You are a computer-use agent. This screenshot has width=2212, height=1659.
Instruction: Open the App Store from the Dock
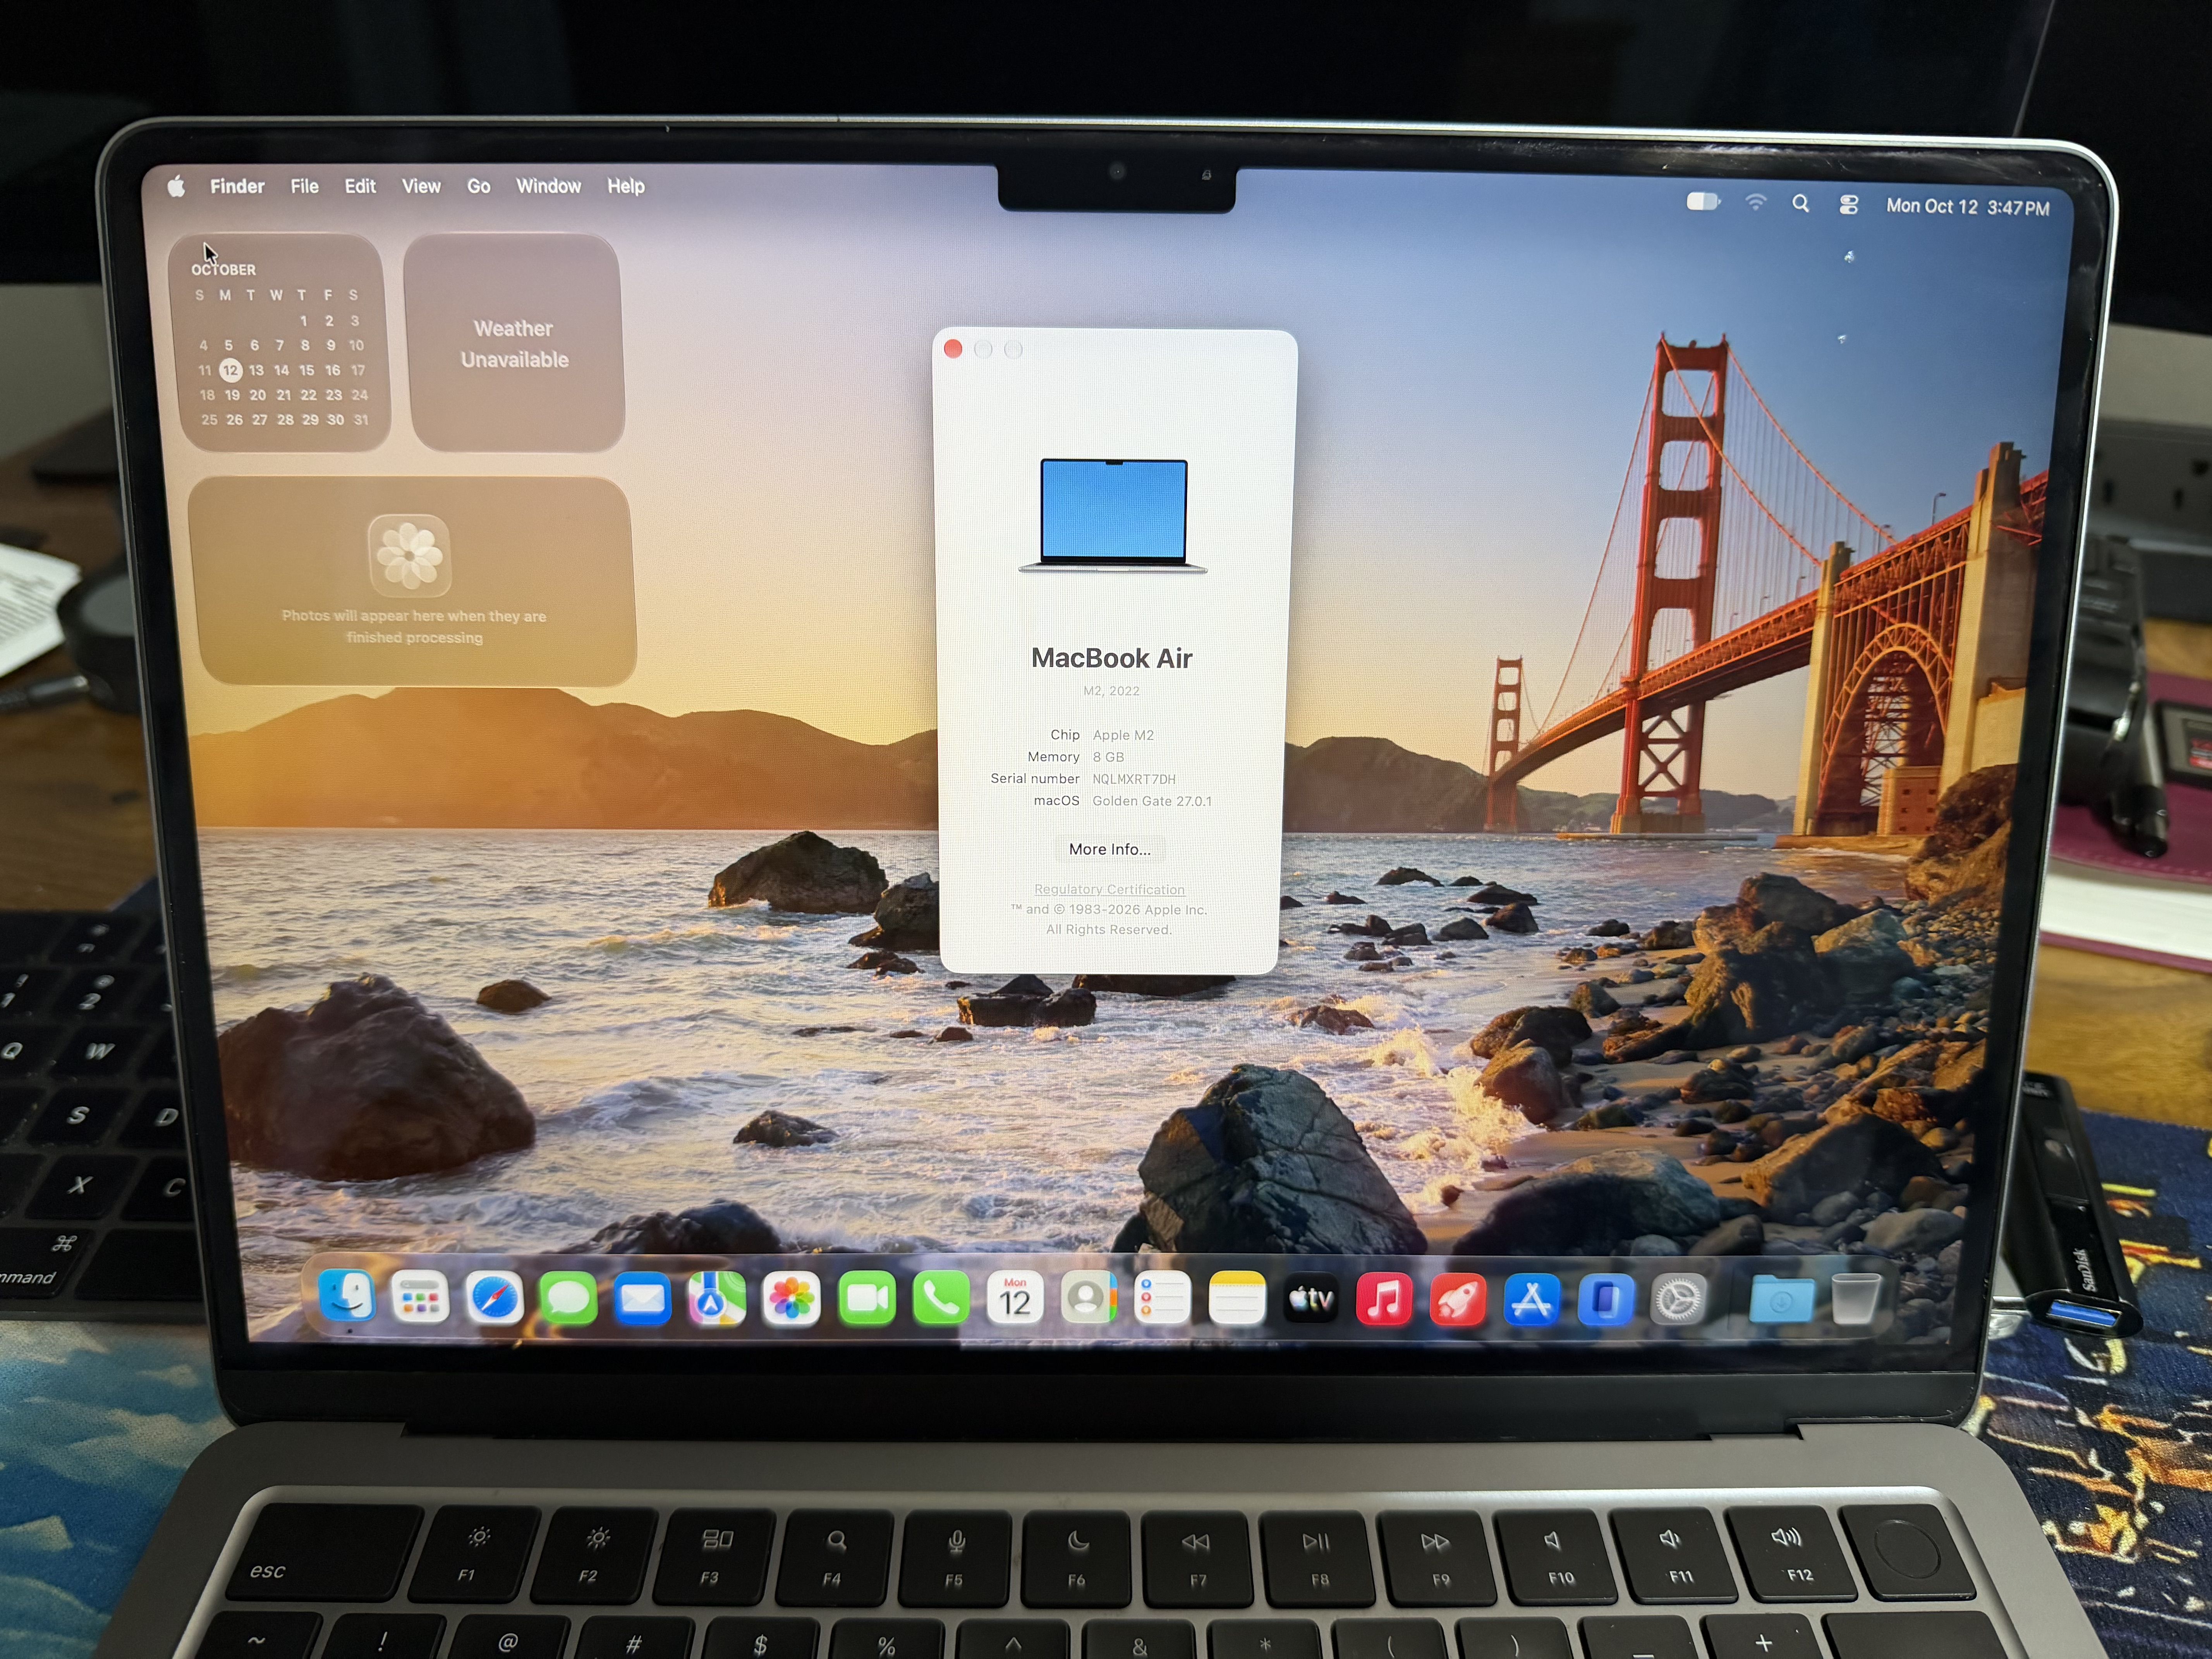pyautogui.click(x=1532, y=1300)
